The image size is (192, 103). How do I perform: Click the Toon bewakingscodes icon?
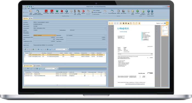[112, 11]
